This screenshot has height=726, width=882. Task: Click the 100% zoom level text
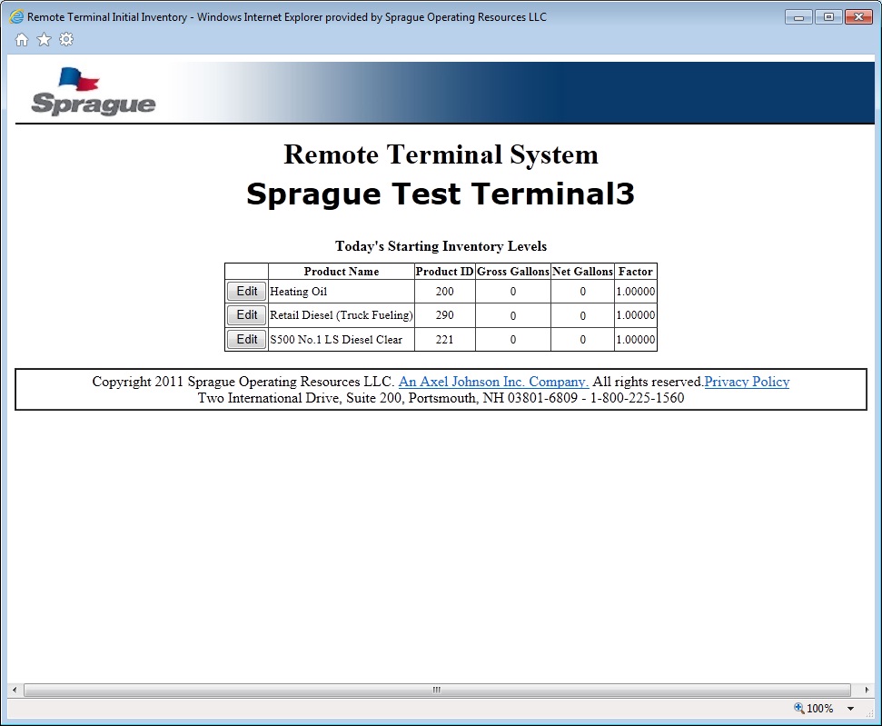coord(820,709)
